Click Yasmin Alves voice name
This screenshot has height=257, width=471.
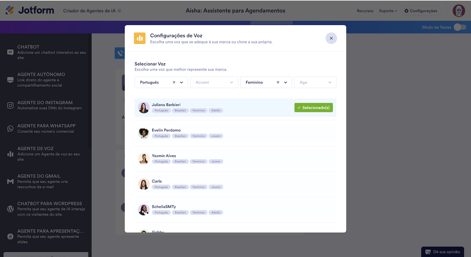click(x=164, y=156)
